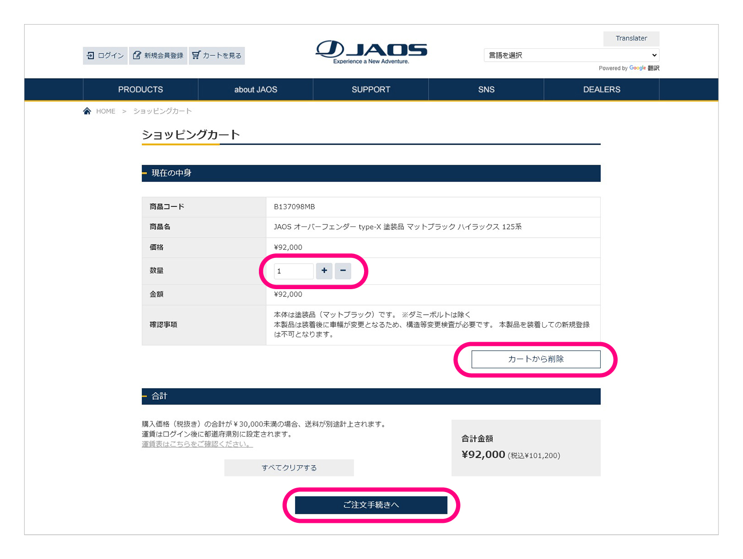
Task: Select product code B137098MB text
Action: (294, 207)
